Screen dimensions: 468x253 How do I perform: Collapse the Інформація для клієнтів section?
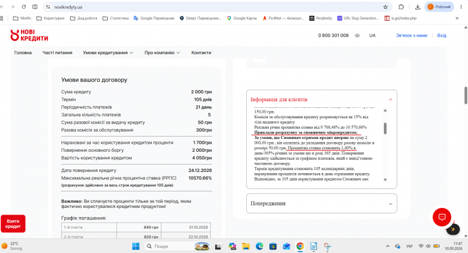322,99
